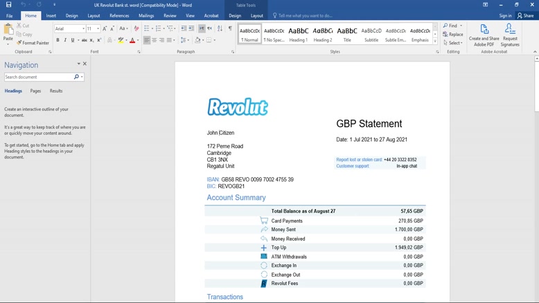Toggle Underline formatting
The height and width of the screenshot is (303, 539).
tap(73, 40)
